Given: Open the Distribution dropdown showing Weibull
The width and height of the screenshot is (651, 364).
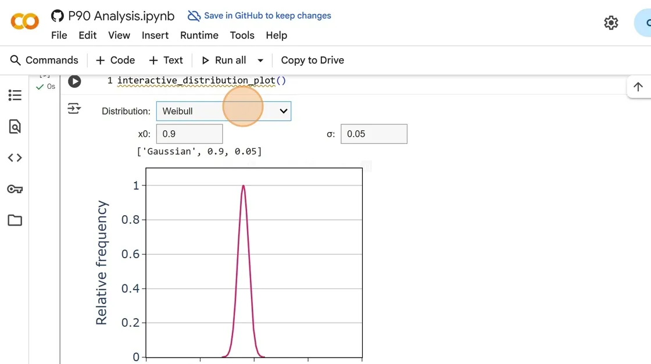Looking at the screenshot, I should (224, 111).
